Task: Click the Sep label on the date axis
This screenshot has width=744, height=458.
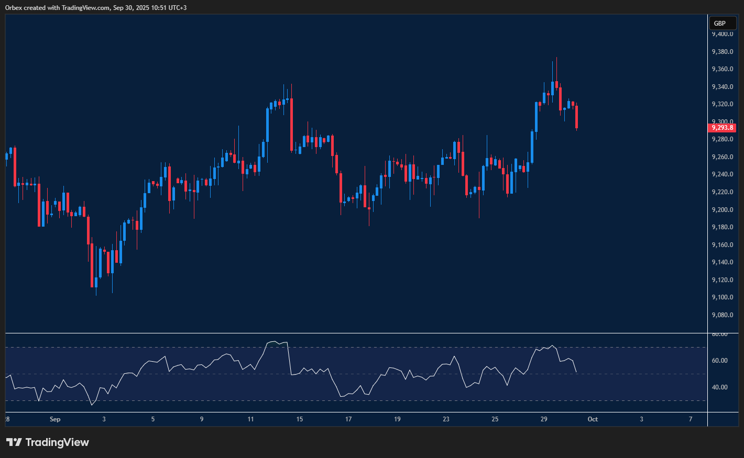Action: coord(55,419)
